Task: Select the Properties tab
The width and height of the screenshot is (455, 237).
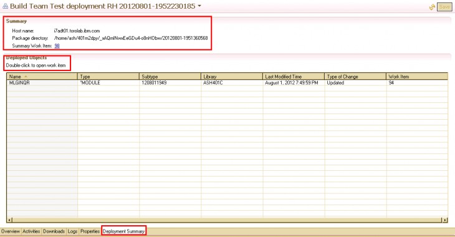Action: [x=90, y=231]
